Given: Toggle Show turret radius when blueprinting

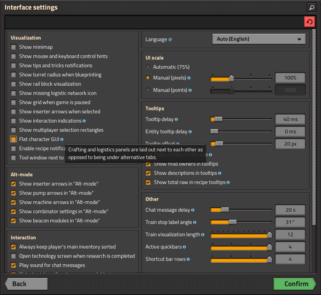Looking at the screenshot, I should 13,75.
